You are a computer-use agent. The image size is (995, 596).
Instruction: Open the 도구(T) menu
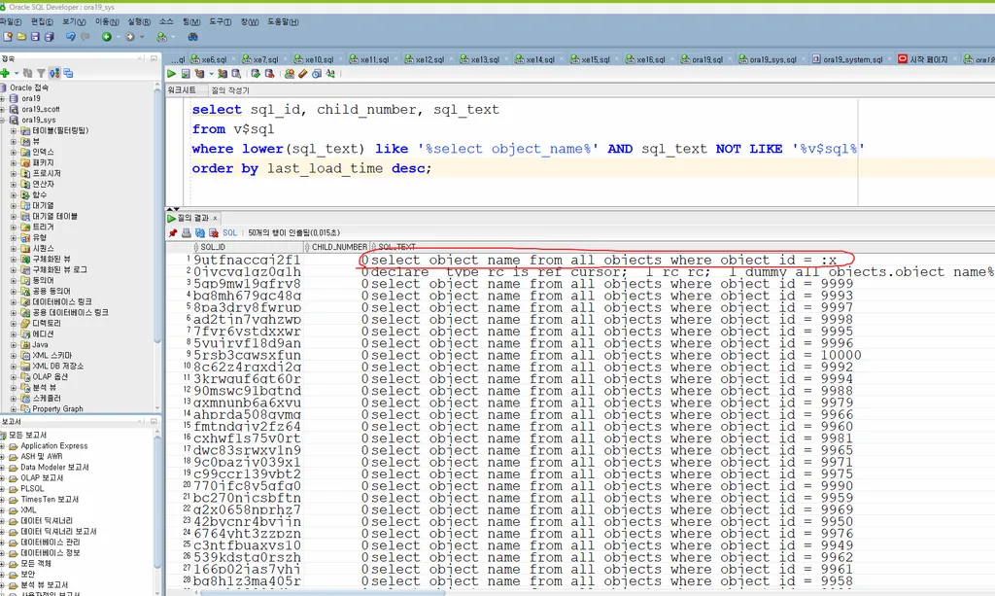pyautogui.click(x=220, y=20)
